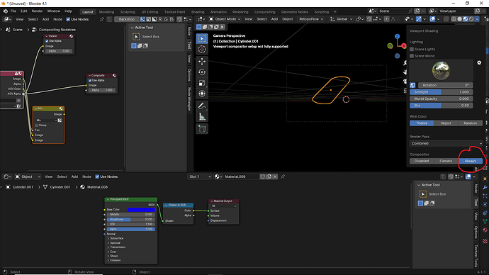This screenshot has height=275, width=489.
Task: Set wire color to Object
Action: [446, 123]
